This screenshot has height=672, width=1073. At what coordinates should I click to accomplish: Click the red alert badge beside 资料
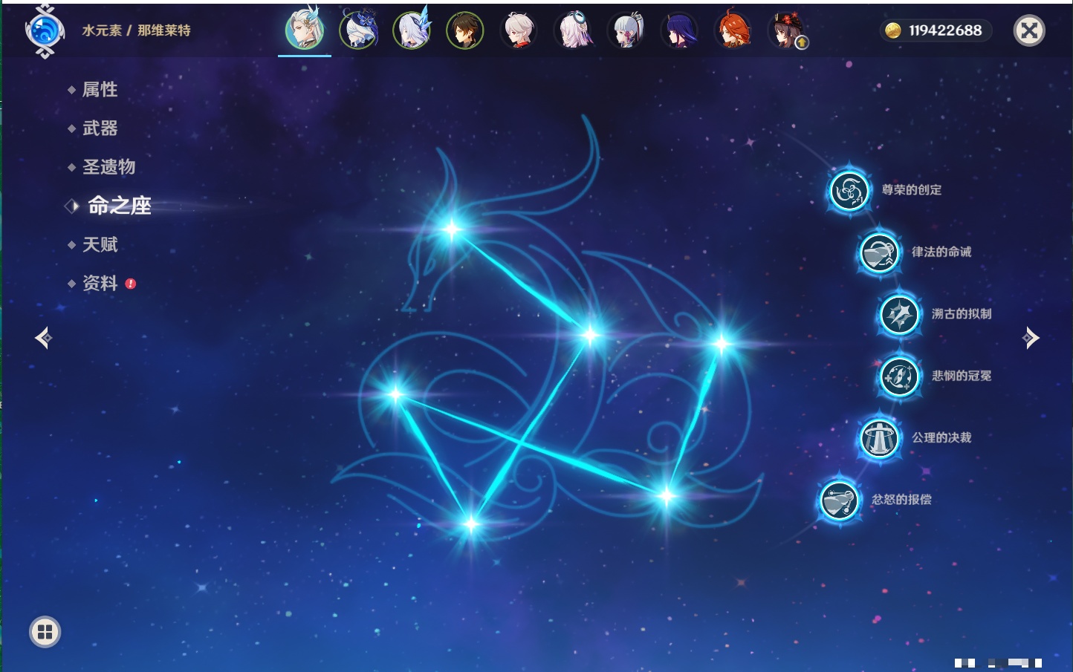tap(131, 284)
